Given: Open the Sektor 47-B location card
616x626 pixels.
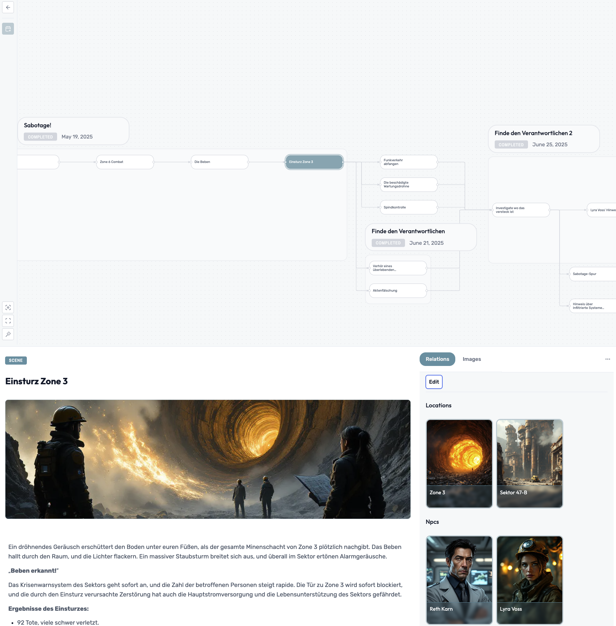Looking at the screenshot, I should tap(529, 463).
